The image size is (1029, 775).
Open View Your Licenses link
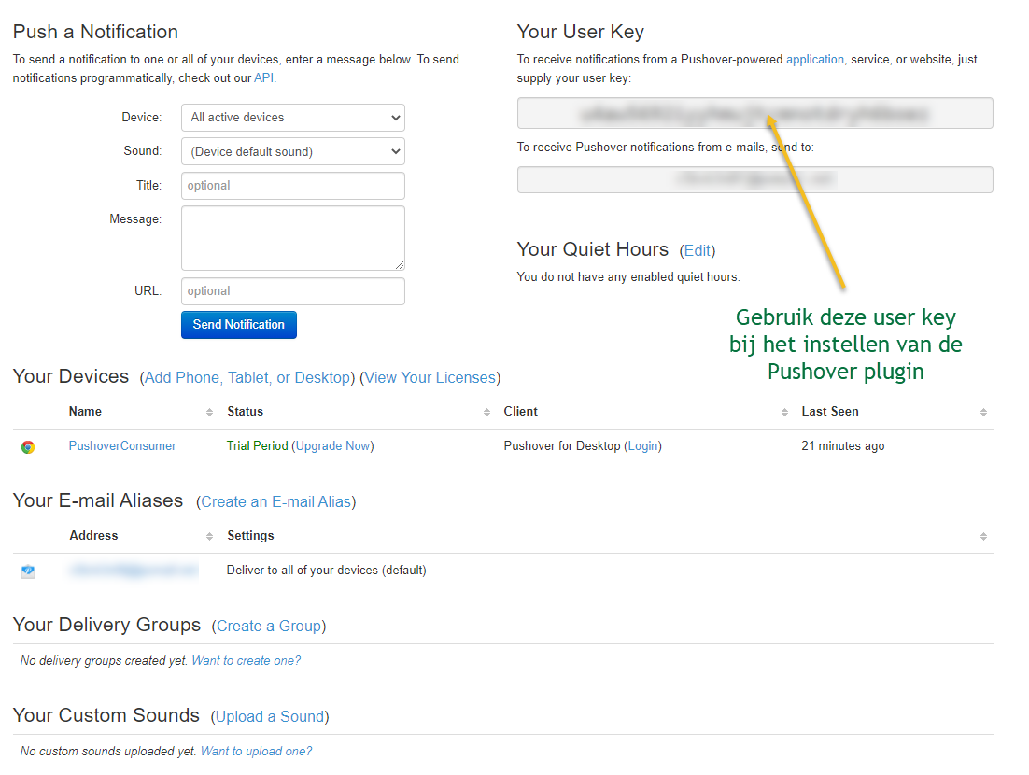coord(430,378)
